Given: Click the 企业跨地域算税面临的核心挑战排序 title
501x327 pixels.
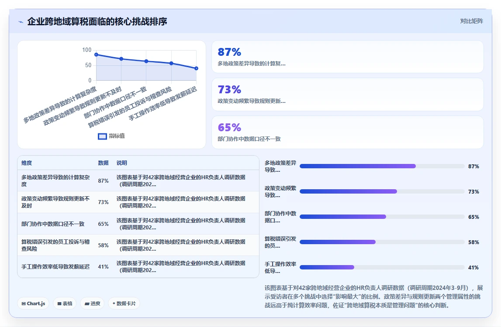Looking at the screenshot, I should (97, 22).
